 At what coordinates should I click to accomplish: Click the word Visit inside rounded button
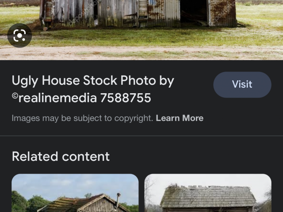click(x=242, y=84)
